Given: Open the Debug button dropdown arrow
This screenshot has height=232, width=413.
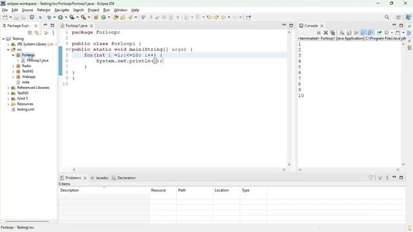Looking at the screenshot, I should pos(54,17).
